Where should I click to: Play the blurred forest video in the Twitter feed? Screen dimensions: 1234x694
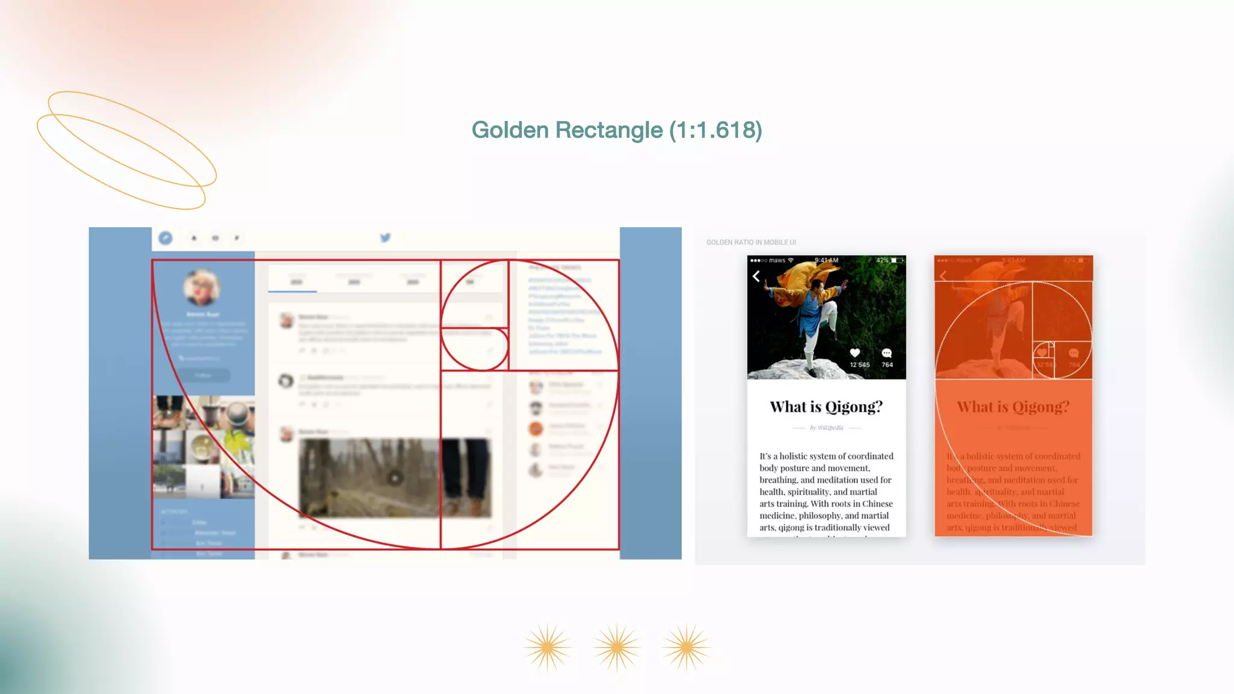395,478
